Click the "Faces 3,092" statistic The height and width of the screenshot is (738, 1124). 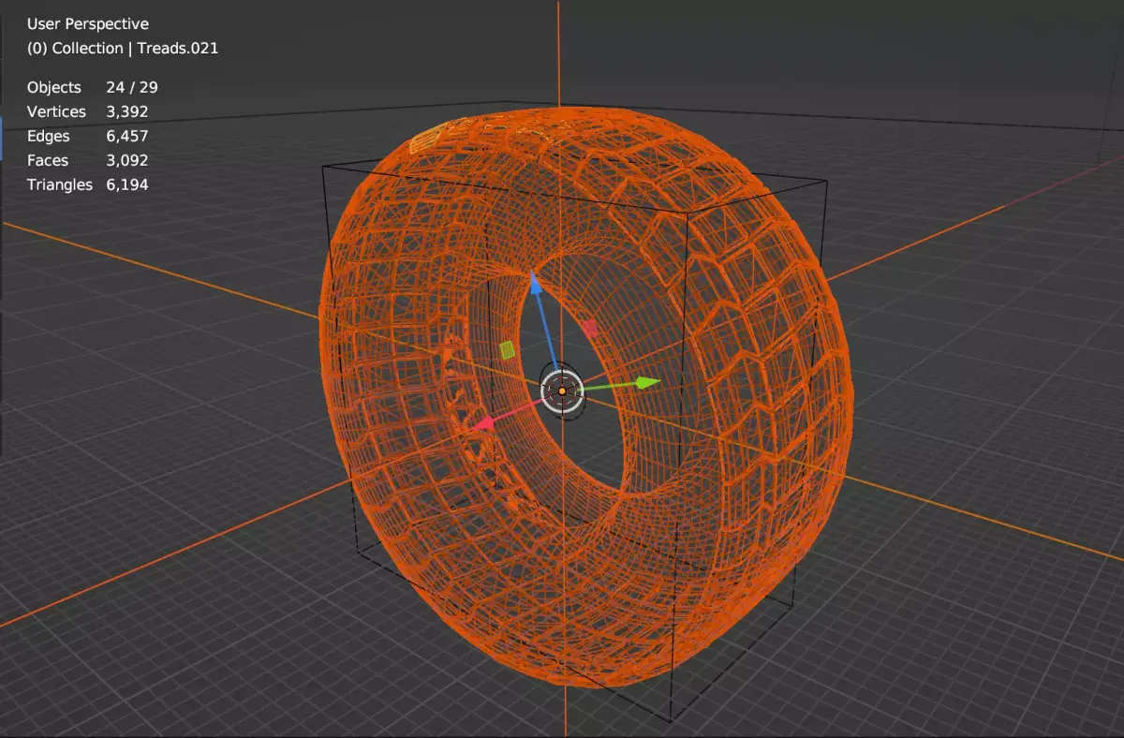[88, 160]
